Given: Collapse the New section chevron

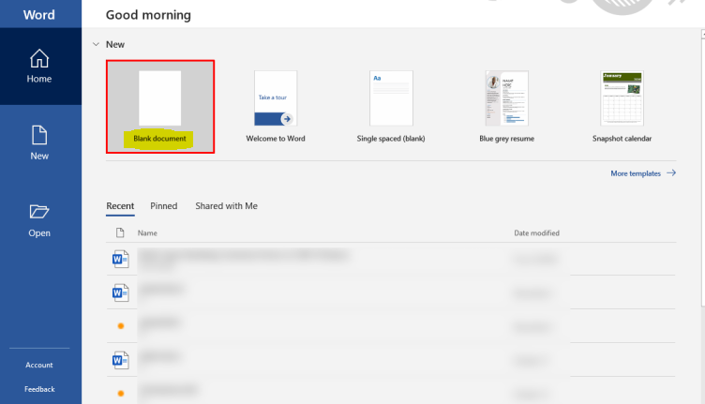Looking at the screenshot, I should (x=96, y=44).
